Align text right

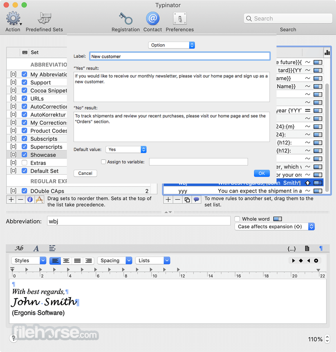(x=89, y=260)
